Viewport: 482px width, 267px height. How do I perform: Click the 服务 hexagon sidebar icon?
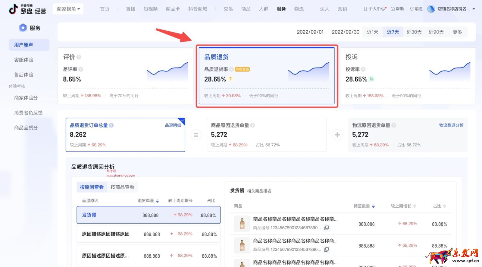pyautogui.click(x=23, y=28)
